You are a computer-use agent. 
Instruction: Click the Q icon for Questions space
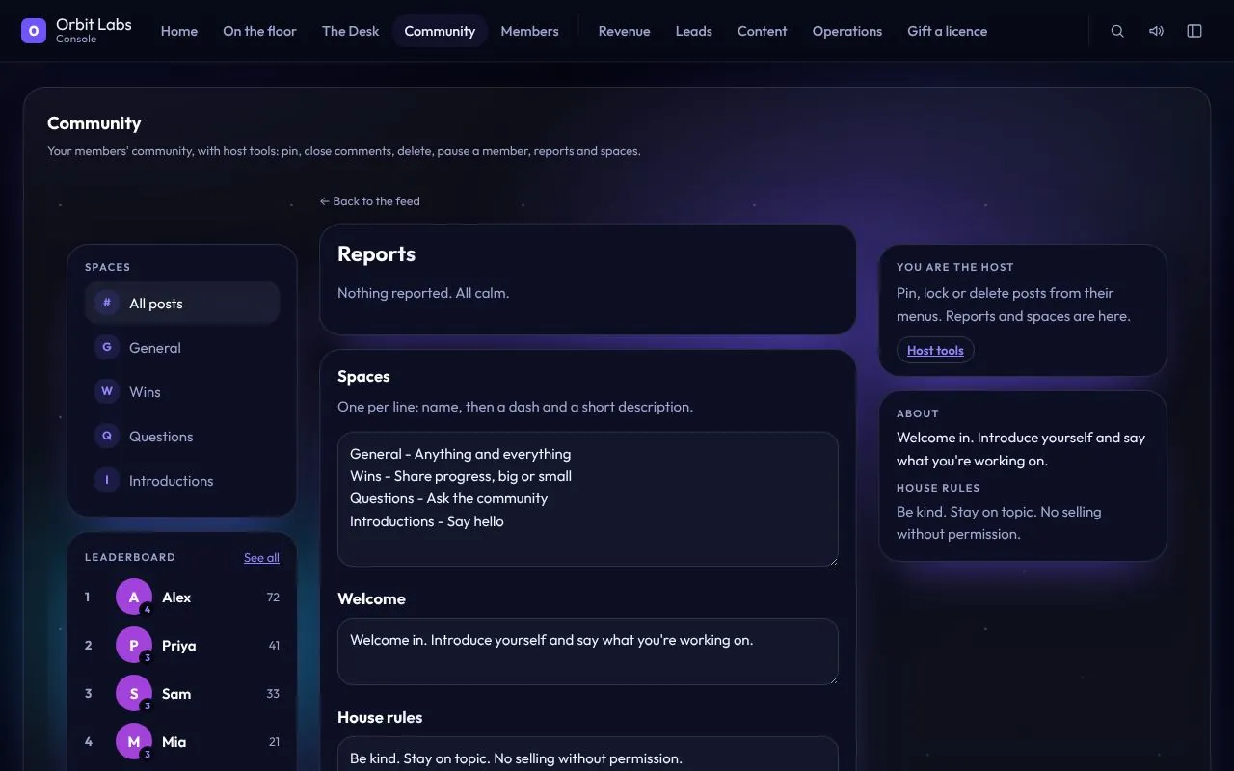(x=107, y=436)
